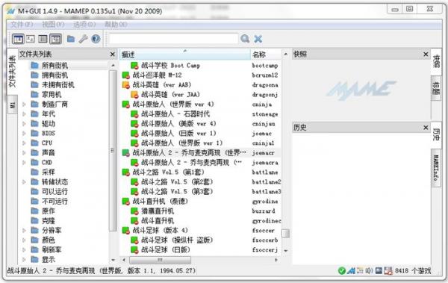Image resolution: width=448 pixels, height=283 pixels.
Task: Clear search with the blue X icon
Action: (258, 39)
